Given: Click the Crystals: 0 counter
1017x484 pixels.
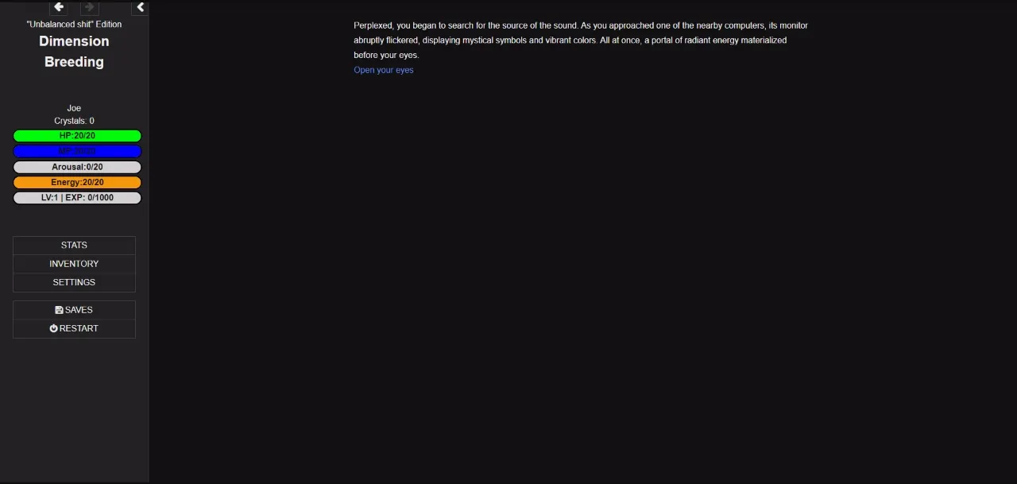Looking at the screenshot, I should pyautogui.click(x=74, y=121).
